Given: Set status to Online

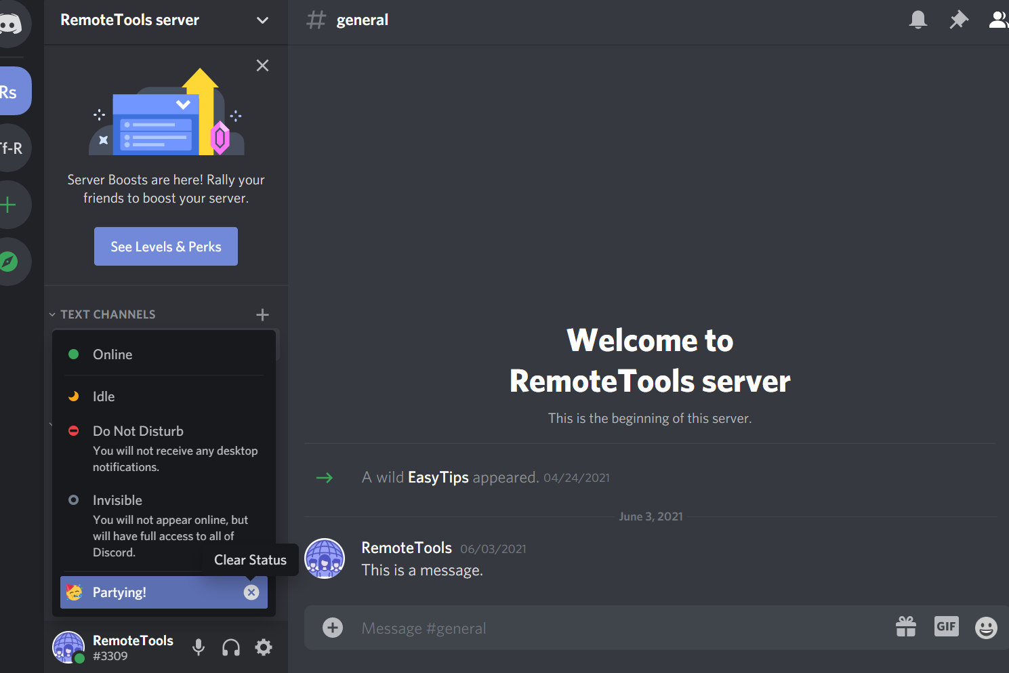Looking at the screenshot, I should click(164, 354).
